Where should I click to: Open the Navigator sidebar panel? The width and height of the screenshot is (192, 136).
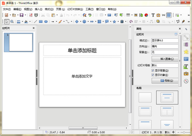click(x=186, y=81)
